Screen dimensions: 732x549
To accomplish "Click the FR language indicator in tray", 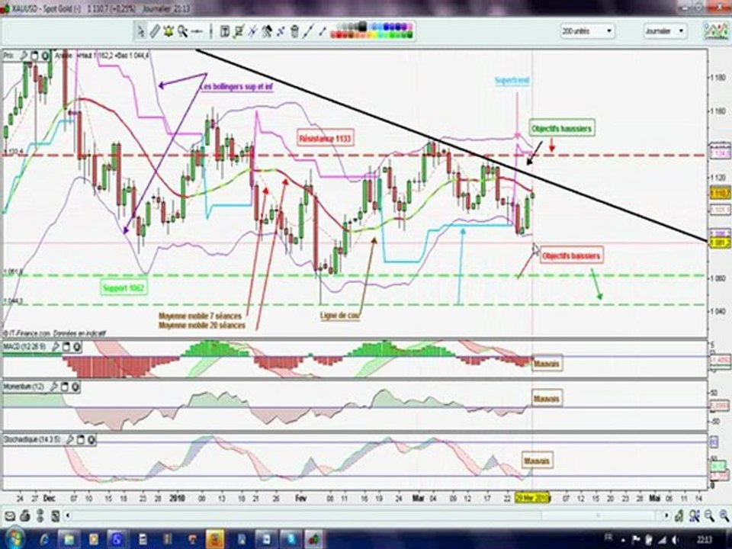I will pos(608,537).
